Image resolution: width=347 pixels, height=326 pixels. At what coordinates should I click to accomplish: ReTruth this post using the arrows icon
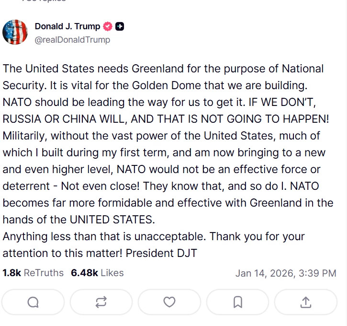click(101, 302)
